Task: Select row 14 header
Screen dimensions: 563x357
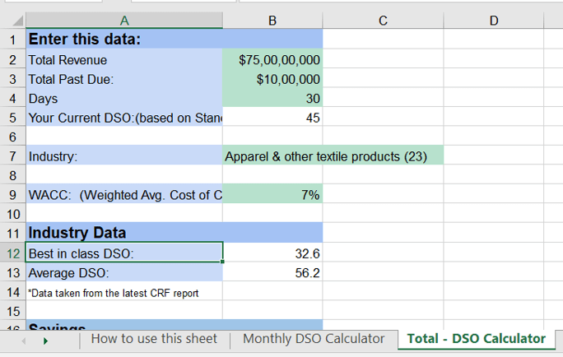Action: point(13,292)
